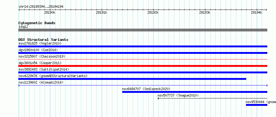Open the dgv3601n54 (Cooper2011) label
The width and height of the screenshot is (276, 117).
pos(40,63)
